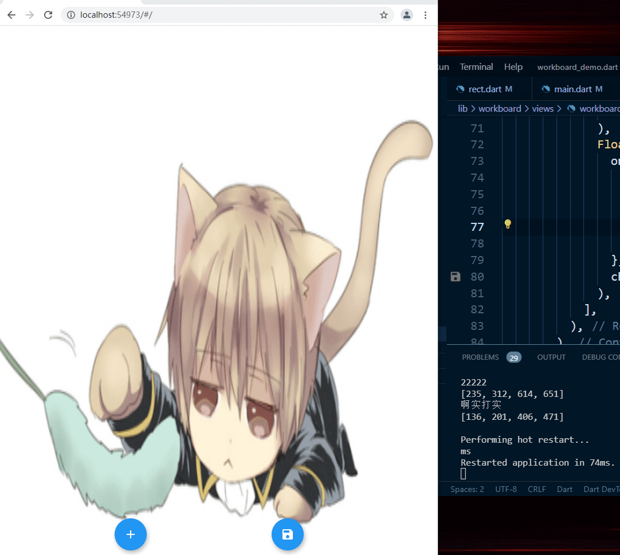The width and height of the screenshot is (620, 555).
Task: Click the lightbulb code action on line 77
Action: tap(508, 224)
